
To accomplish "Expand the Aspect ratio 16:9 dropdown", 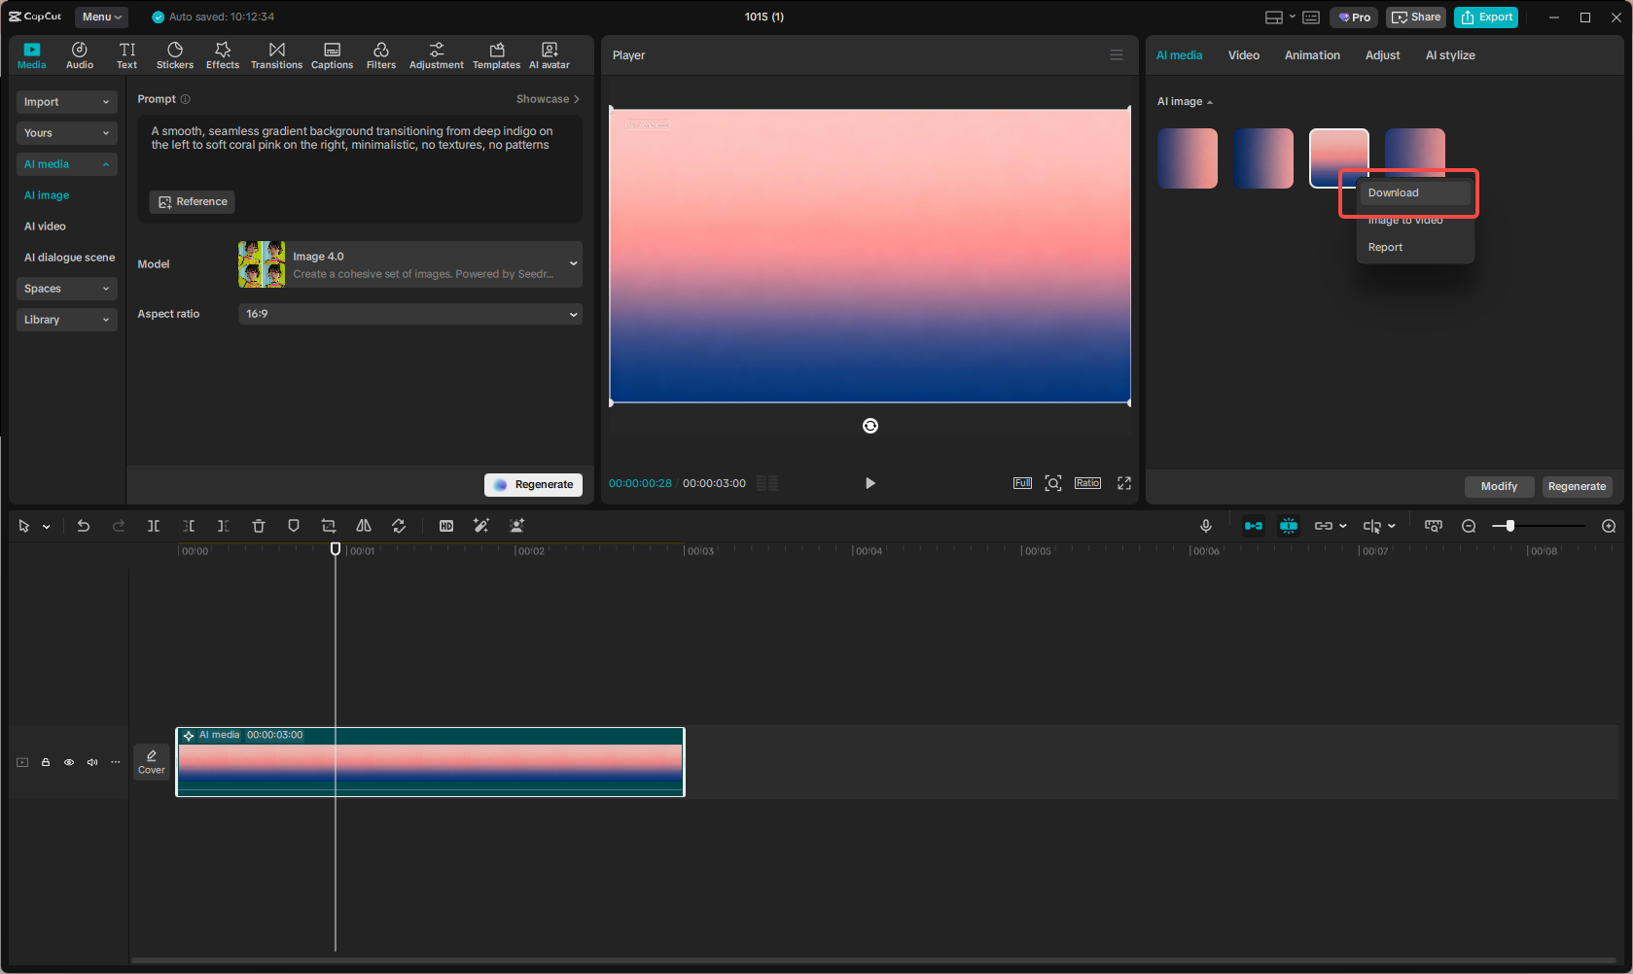I will (x=409, y=314).
